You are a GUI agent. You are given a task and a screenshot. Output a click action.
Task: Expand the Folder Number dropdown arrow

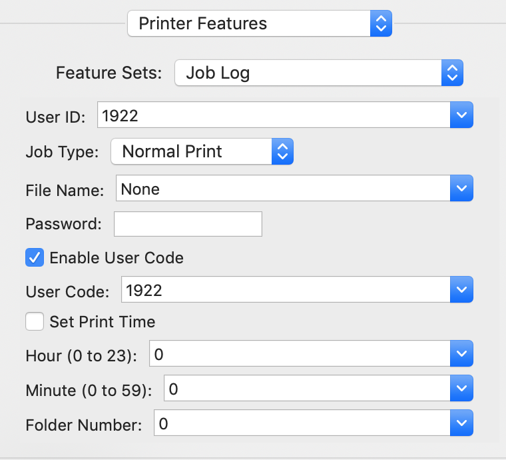[x=462, y=423]
